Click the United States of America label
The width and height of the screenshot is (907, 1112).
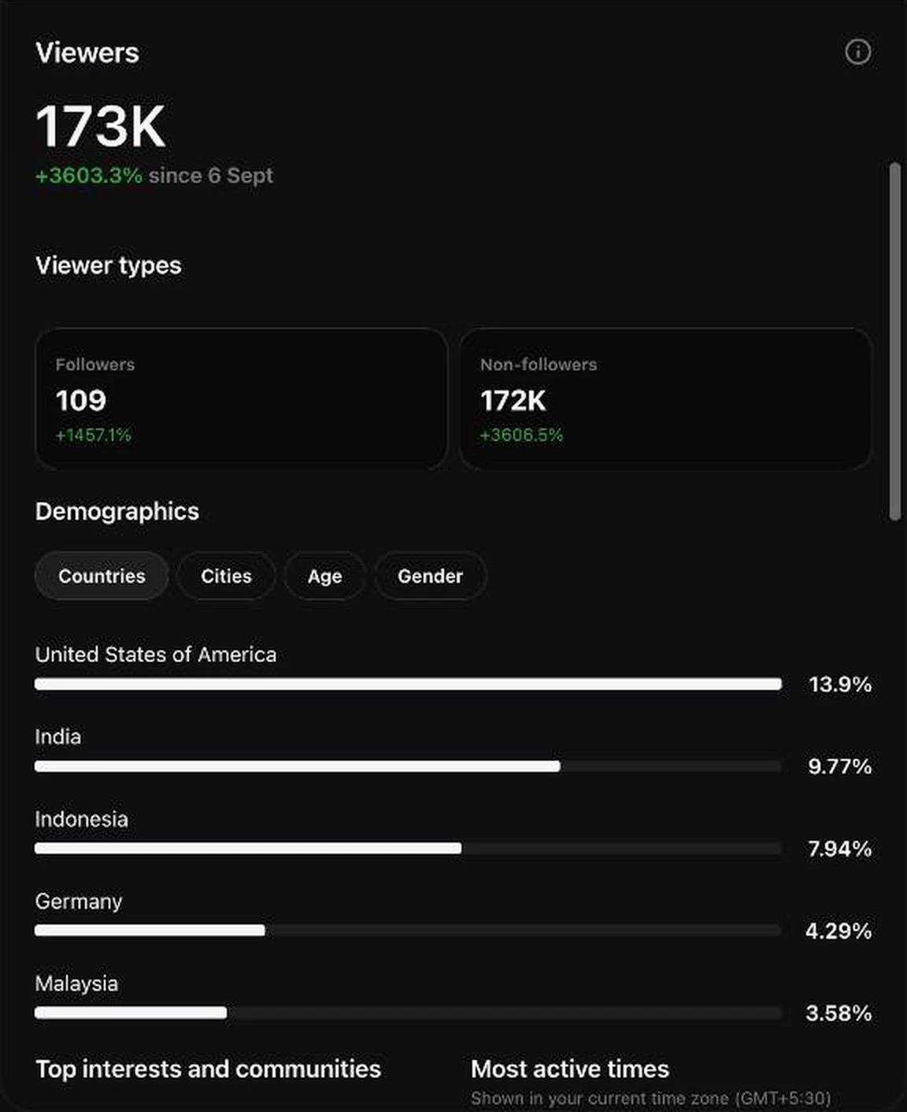156,654
